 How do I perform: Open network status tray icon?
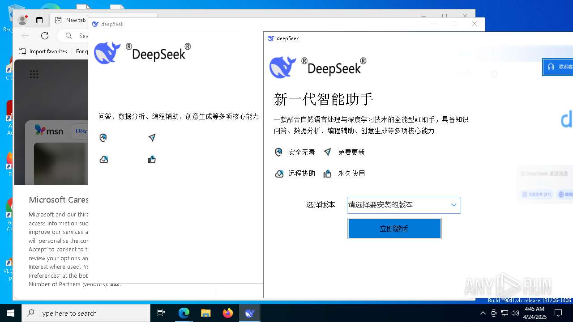(x=505, y=313)
